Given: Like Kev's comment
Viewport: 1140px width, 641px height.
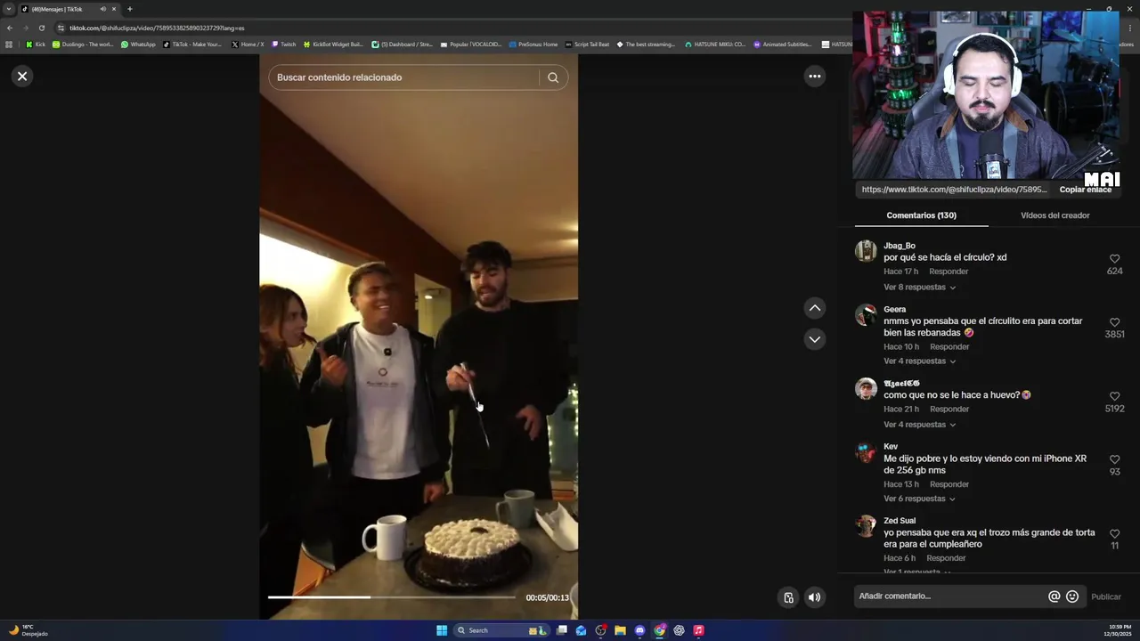Looking at the screenshot, I should pos(1114,459).
